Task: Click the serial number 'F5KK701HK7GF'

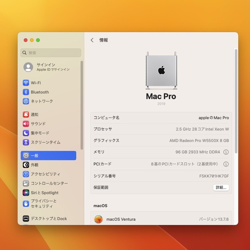Action: [x=214, y=176]
